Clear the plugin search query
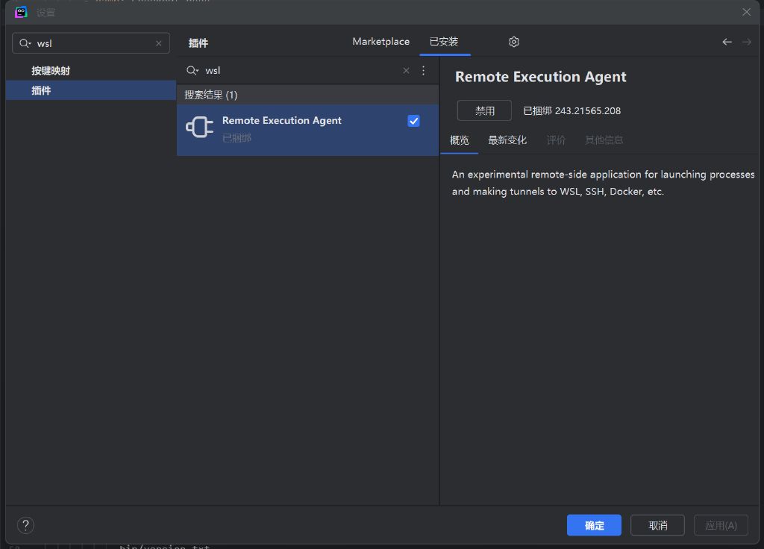Viewport: 764px width, 549px height. [x=407, y=71]
